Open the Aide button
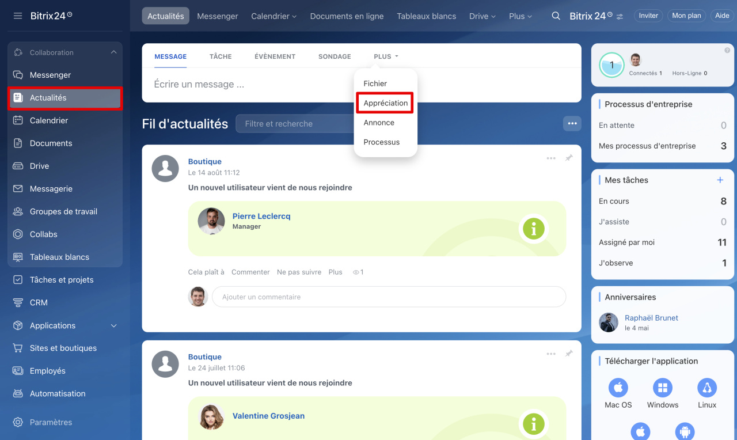Screen dimensions: 737x440 [x=722, y=16]
